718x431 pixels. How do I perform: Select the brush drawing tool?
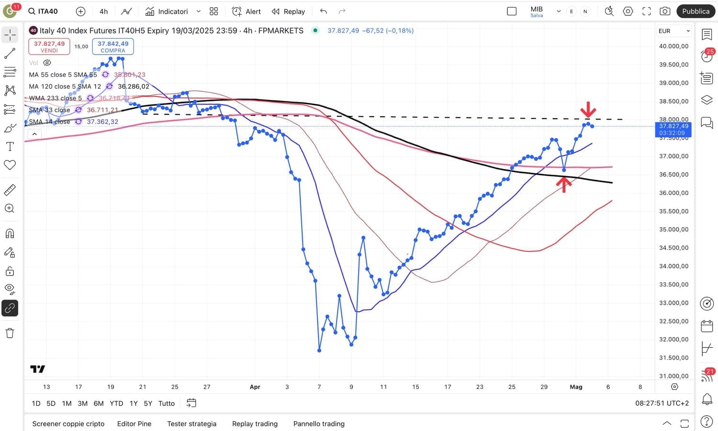[10, 128]
